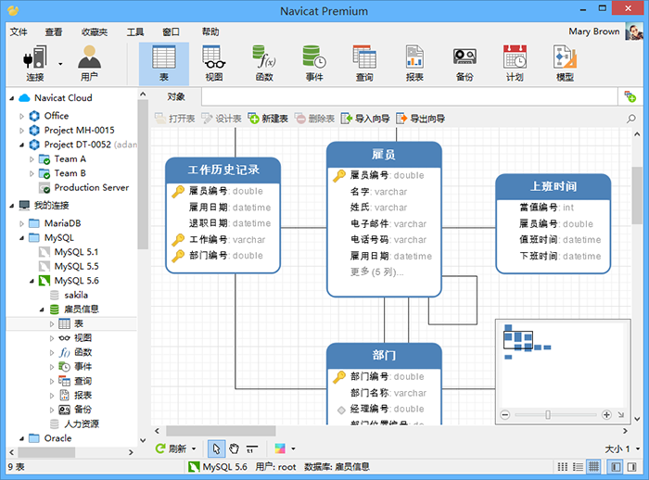
Task: Collapse the MySQL 5.6 connection
Action: tap(32, 281)
